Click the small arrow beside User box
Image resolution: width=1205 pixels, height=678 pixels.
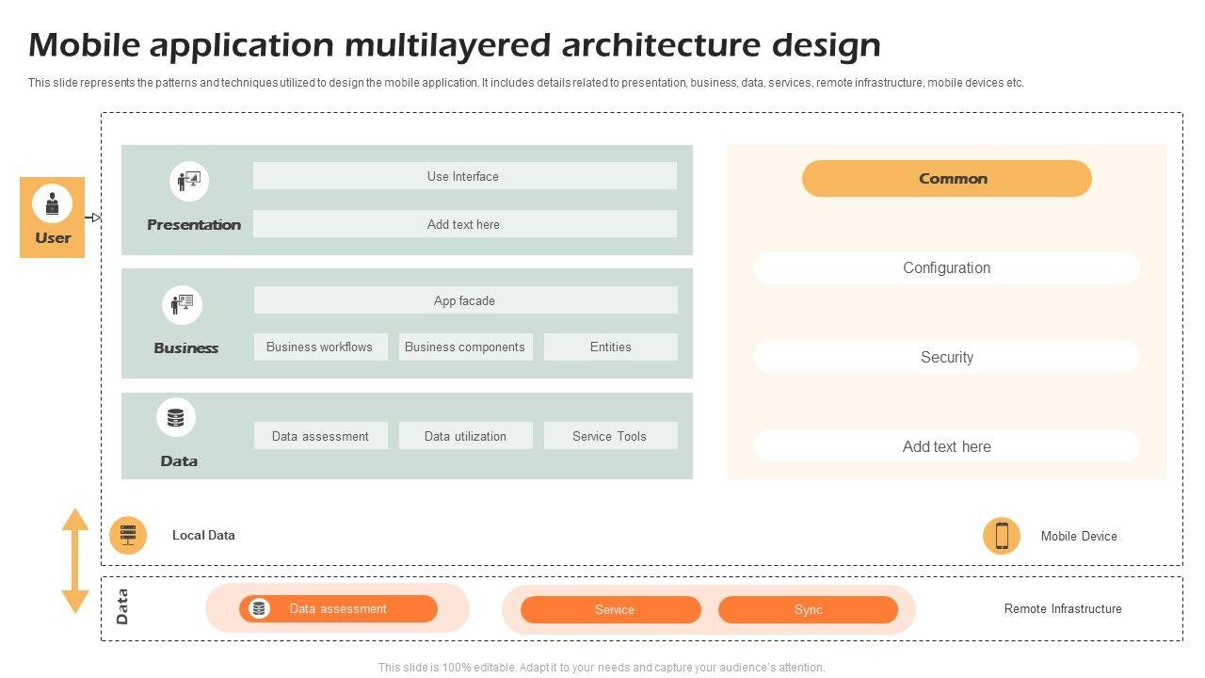tap(93, 218)
